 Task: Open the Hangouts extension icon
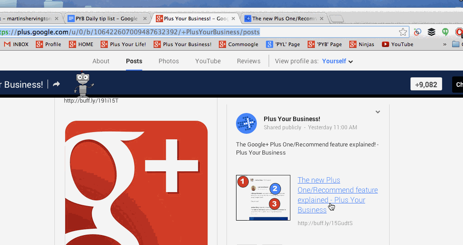point(445,32)
